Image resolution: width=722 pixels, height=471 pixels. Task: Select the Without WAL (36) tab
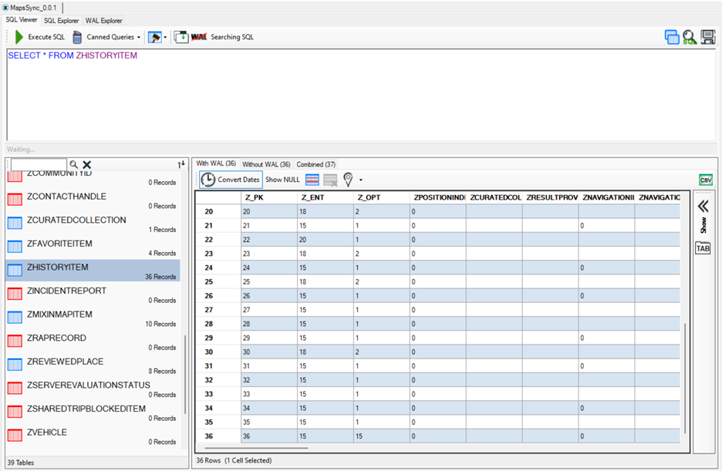(x=266, y=164)
